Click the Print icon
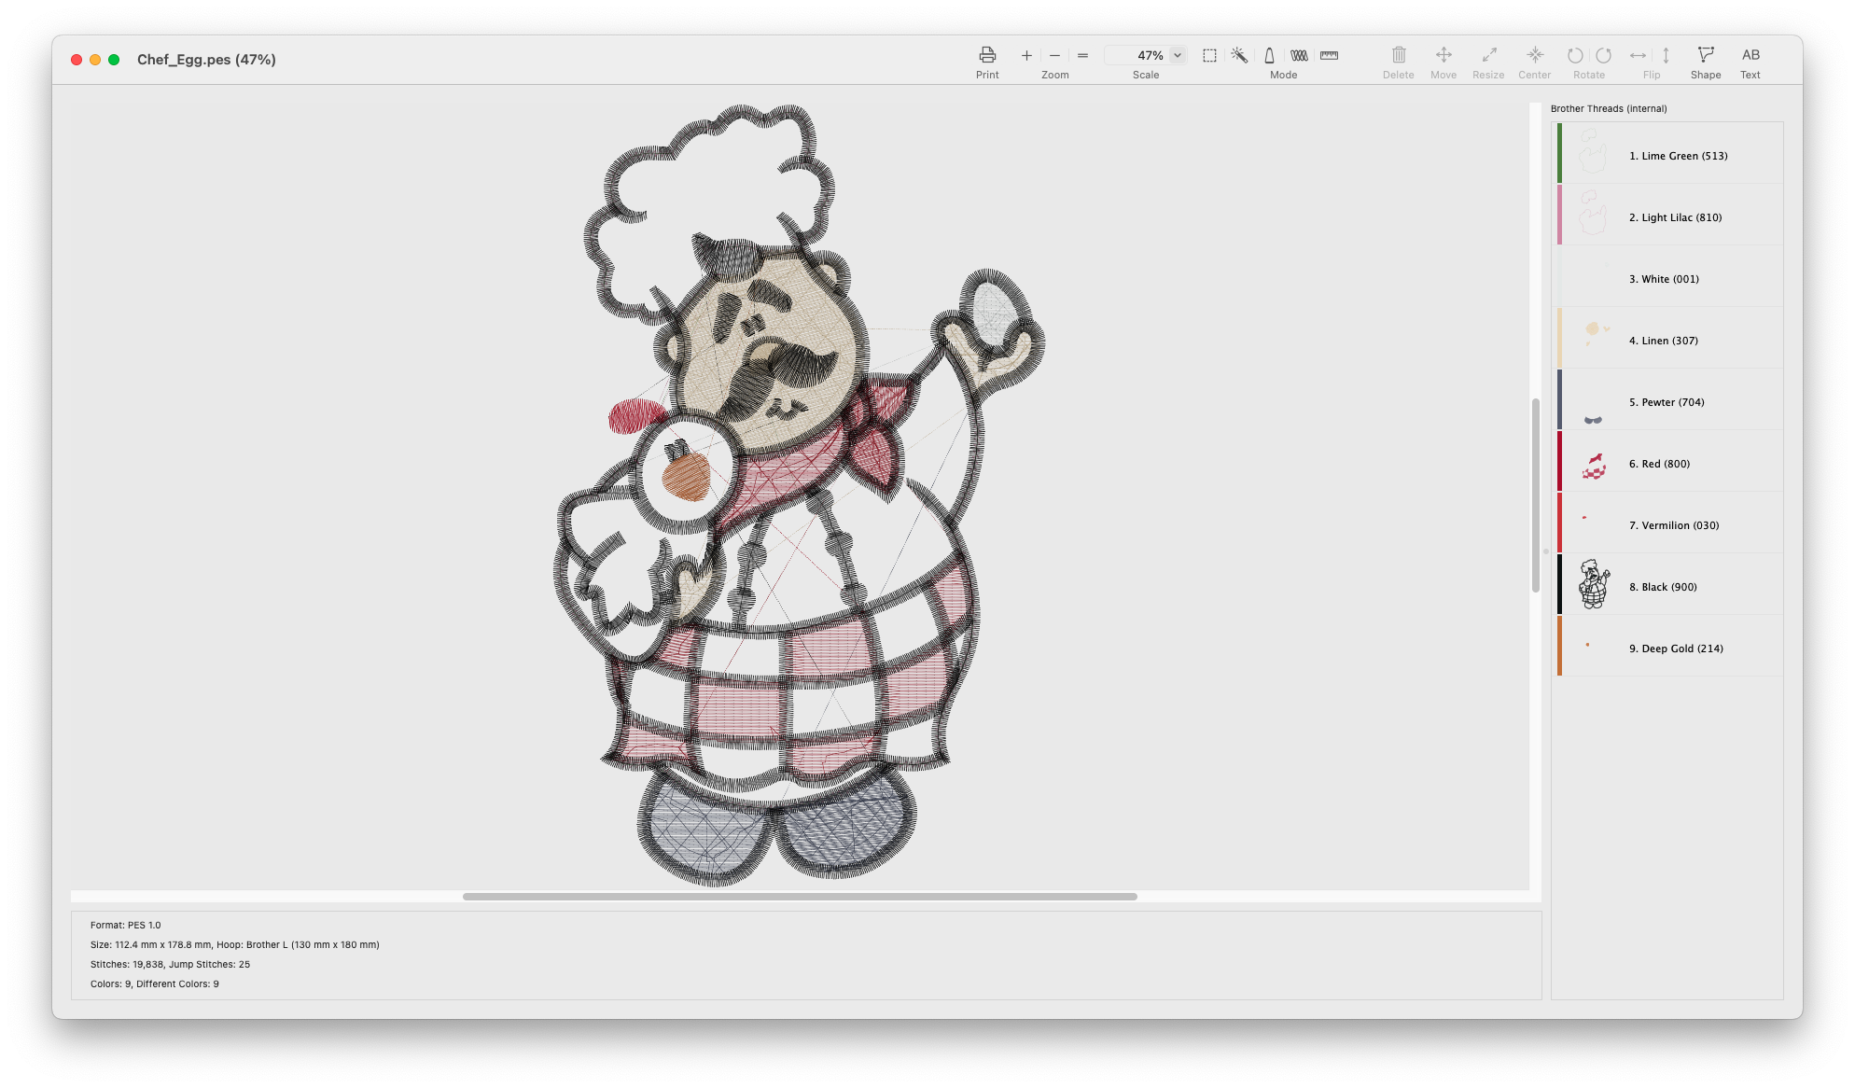 [x=987, y=55]
